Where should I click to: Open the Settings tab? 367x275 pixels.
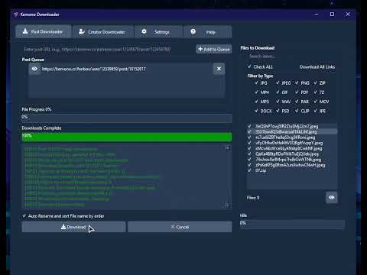coord(158,31)
